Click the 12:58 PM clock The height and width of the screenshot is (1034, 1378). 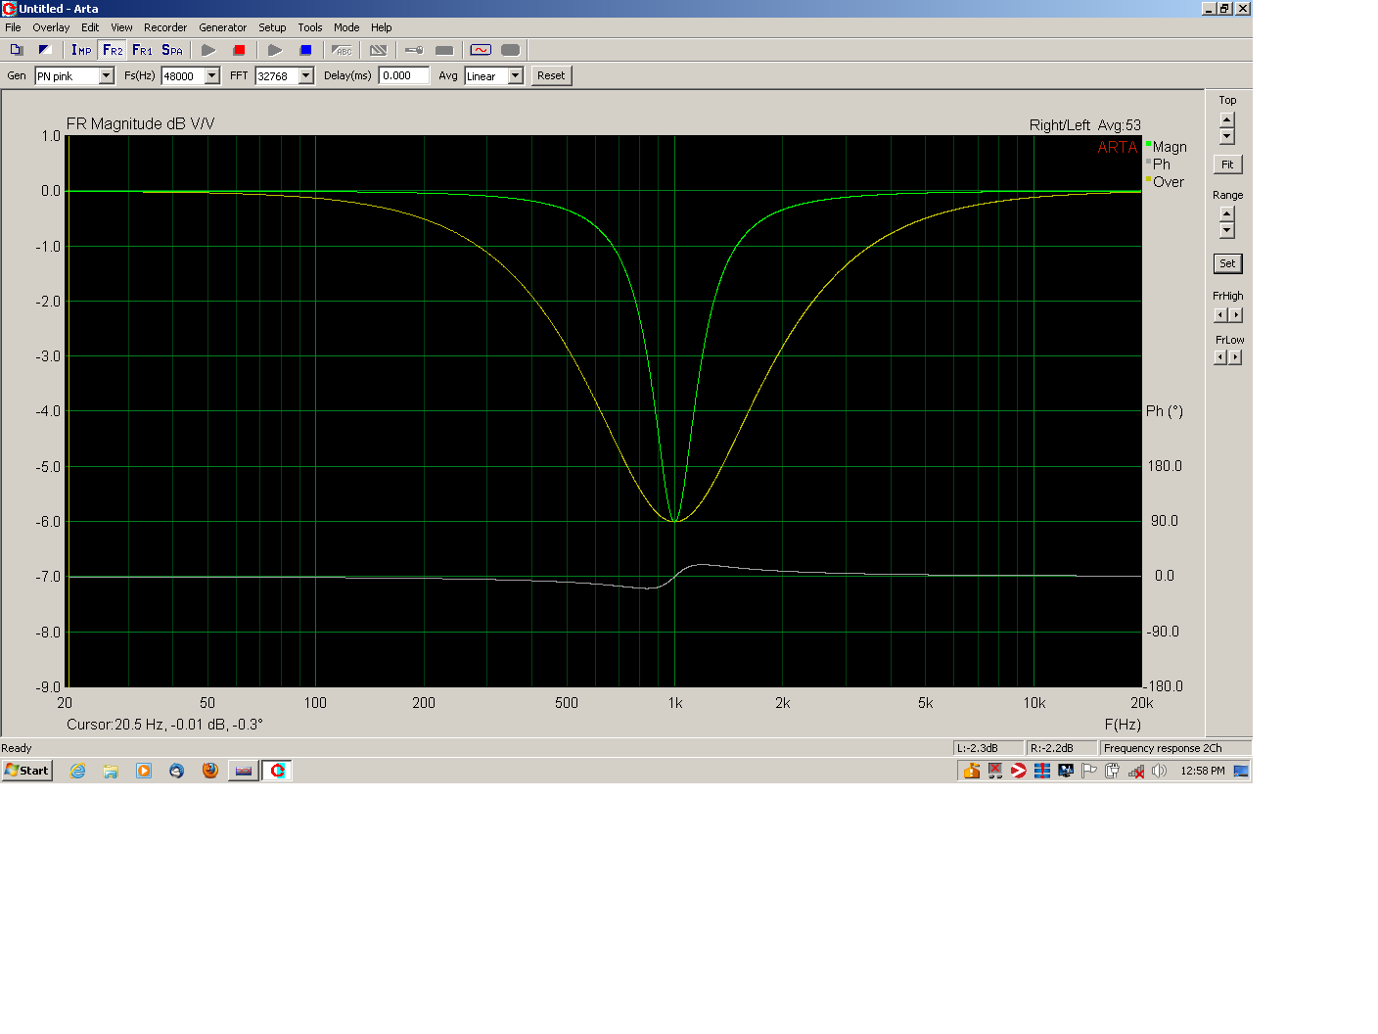click(x=1202, y=771)
